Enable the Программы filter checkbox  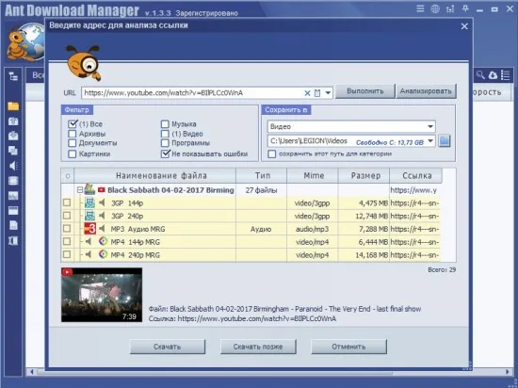point(165,143)
